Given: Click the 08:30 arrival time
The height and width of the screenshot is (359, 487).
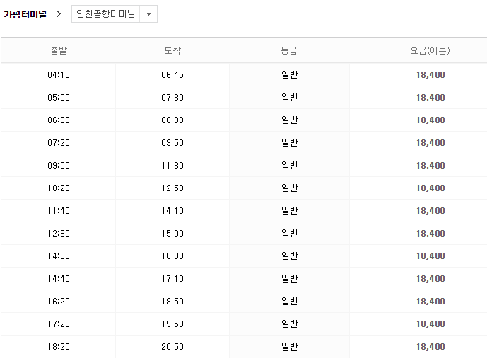Looking at the screenshot, I should pos(172,120).
